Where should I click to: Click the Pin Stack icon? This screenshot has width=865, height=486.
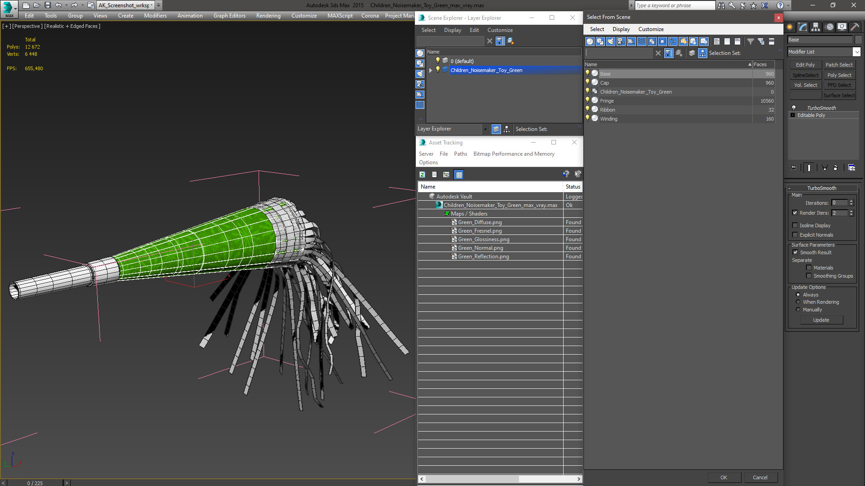pos(793,168)
